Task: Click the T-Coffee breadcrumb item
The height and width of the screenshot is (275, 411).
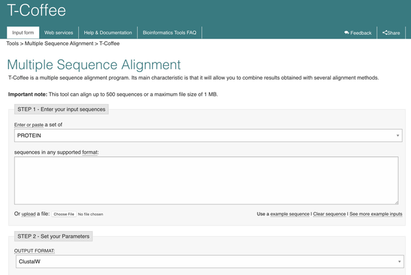Action: (110, 44)
